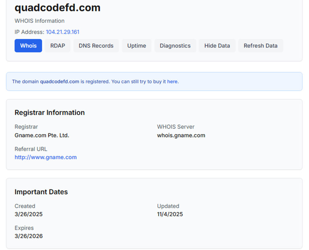Go to the Uptime tab

click(x=136, y=46)
